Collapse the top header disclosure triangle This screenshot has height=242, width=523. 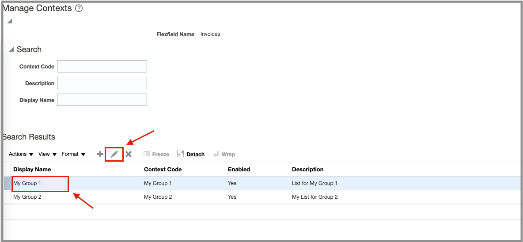9,21
